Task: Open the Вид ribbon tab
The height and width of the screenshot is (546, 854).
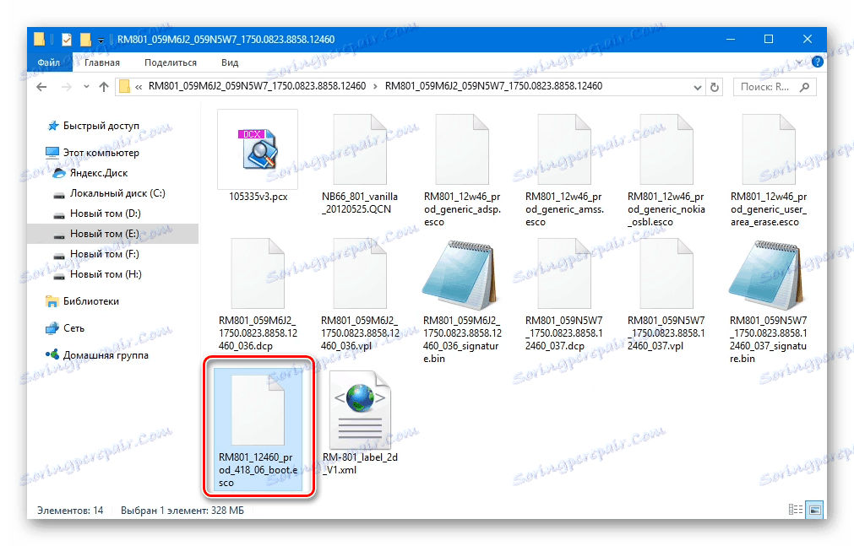Action: point(230,62)
